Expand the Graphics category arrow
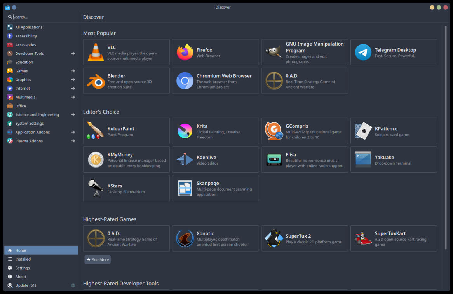 73,80
